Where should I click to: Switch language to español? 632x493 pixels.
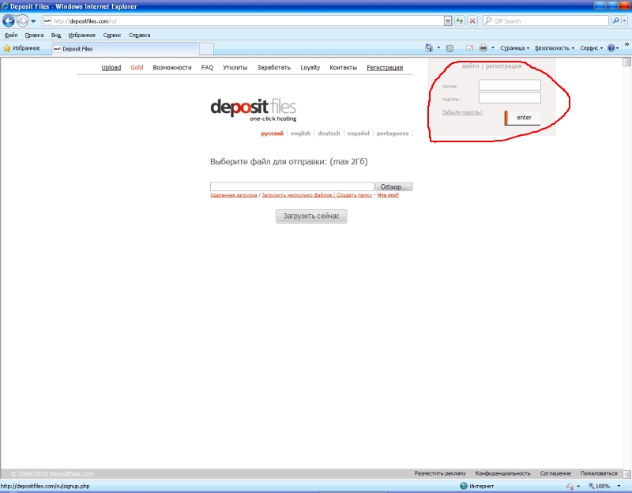359,134
